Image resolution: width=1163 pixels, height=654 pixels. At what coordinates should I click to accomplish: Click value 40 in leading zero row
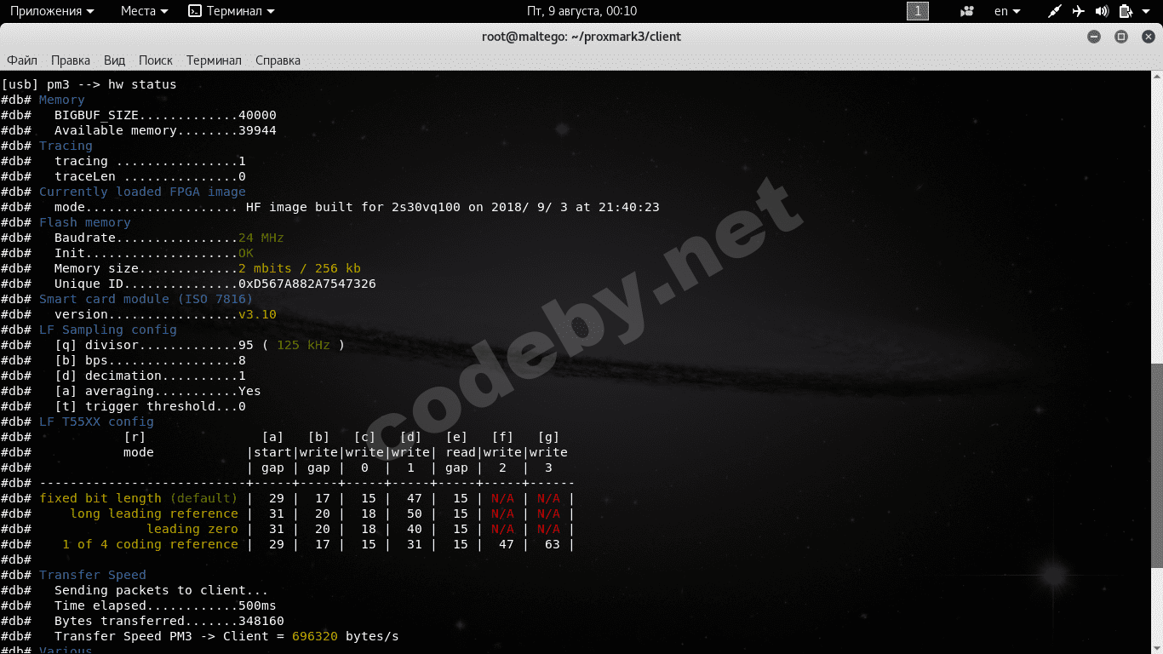coord(415,529)
